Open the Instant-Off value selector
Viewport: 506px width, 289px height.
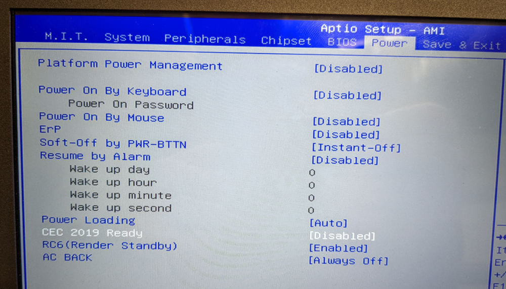click(356, 148)
